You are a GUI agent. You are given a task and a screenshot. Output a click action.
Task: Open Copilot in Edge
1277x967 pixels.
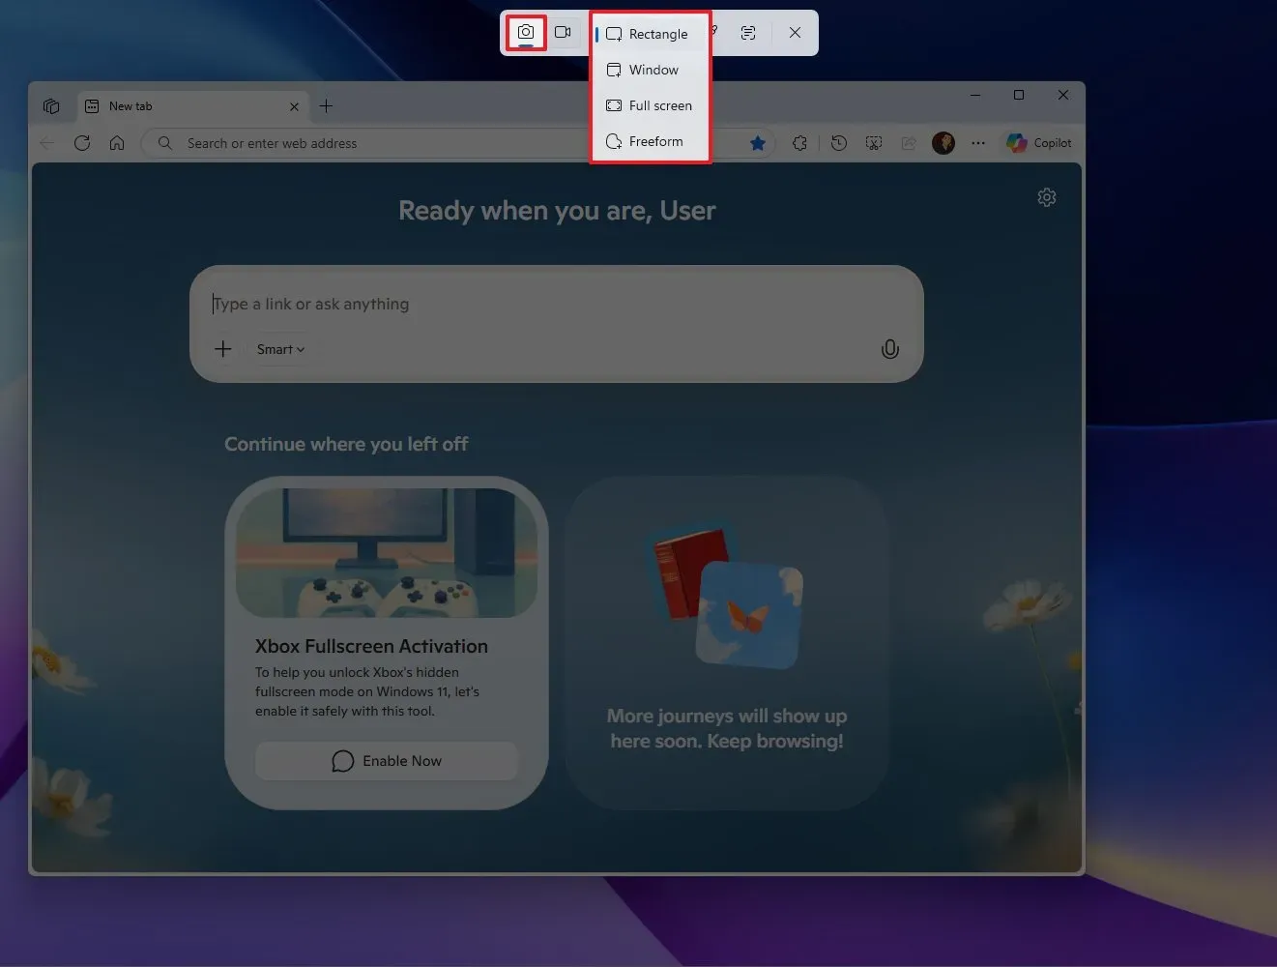(1039, 142)
